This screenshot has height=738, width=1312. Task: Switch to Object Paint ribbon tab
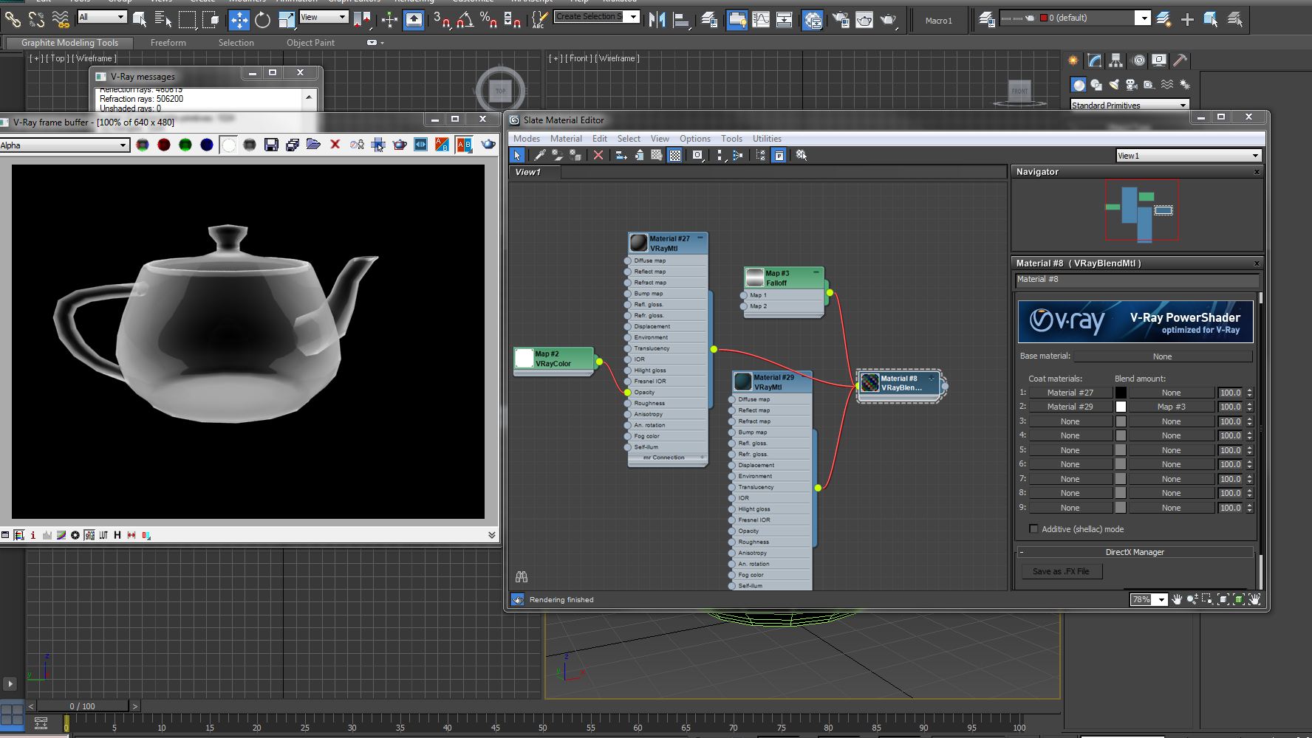point(310,43)
